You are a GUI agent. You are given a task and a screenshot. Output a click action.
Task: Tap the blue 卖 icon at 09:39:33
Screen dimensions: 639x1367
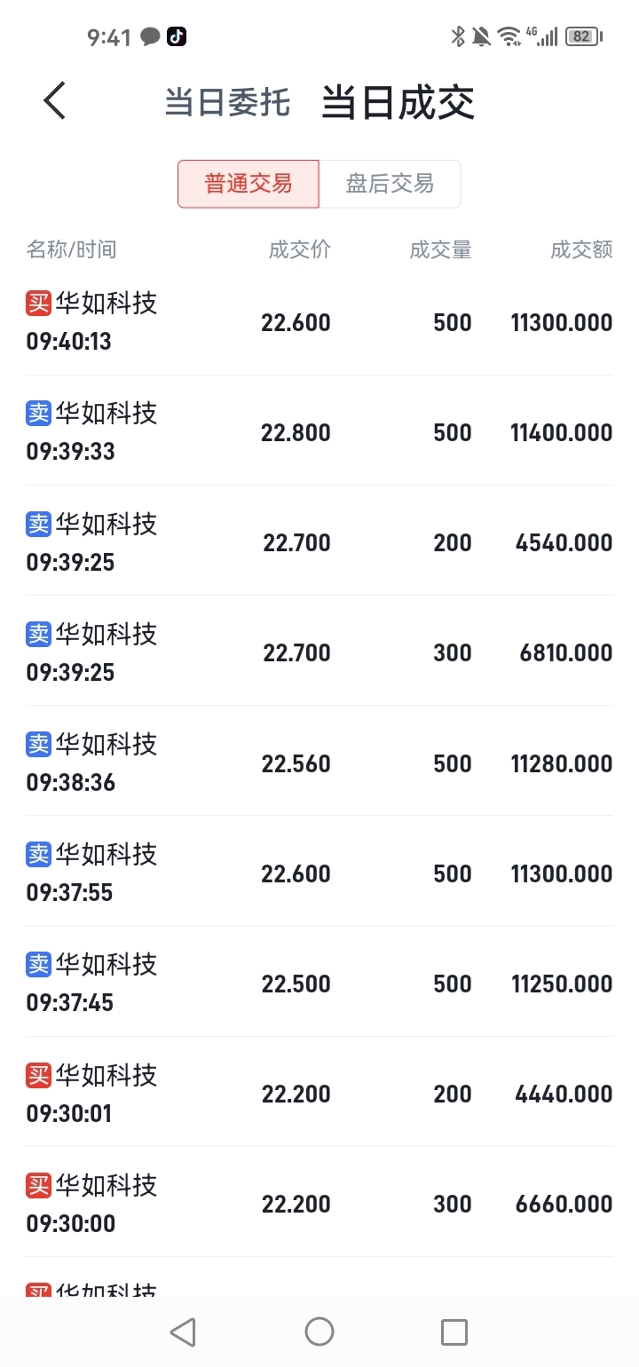tap(39, 413)
